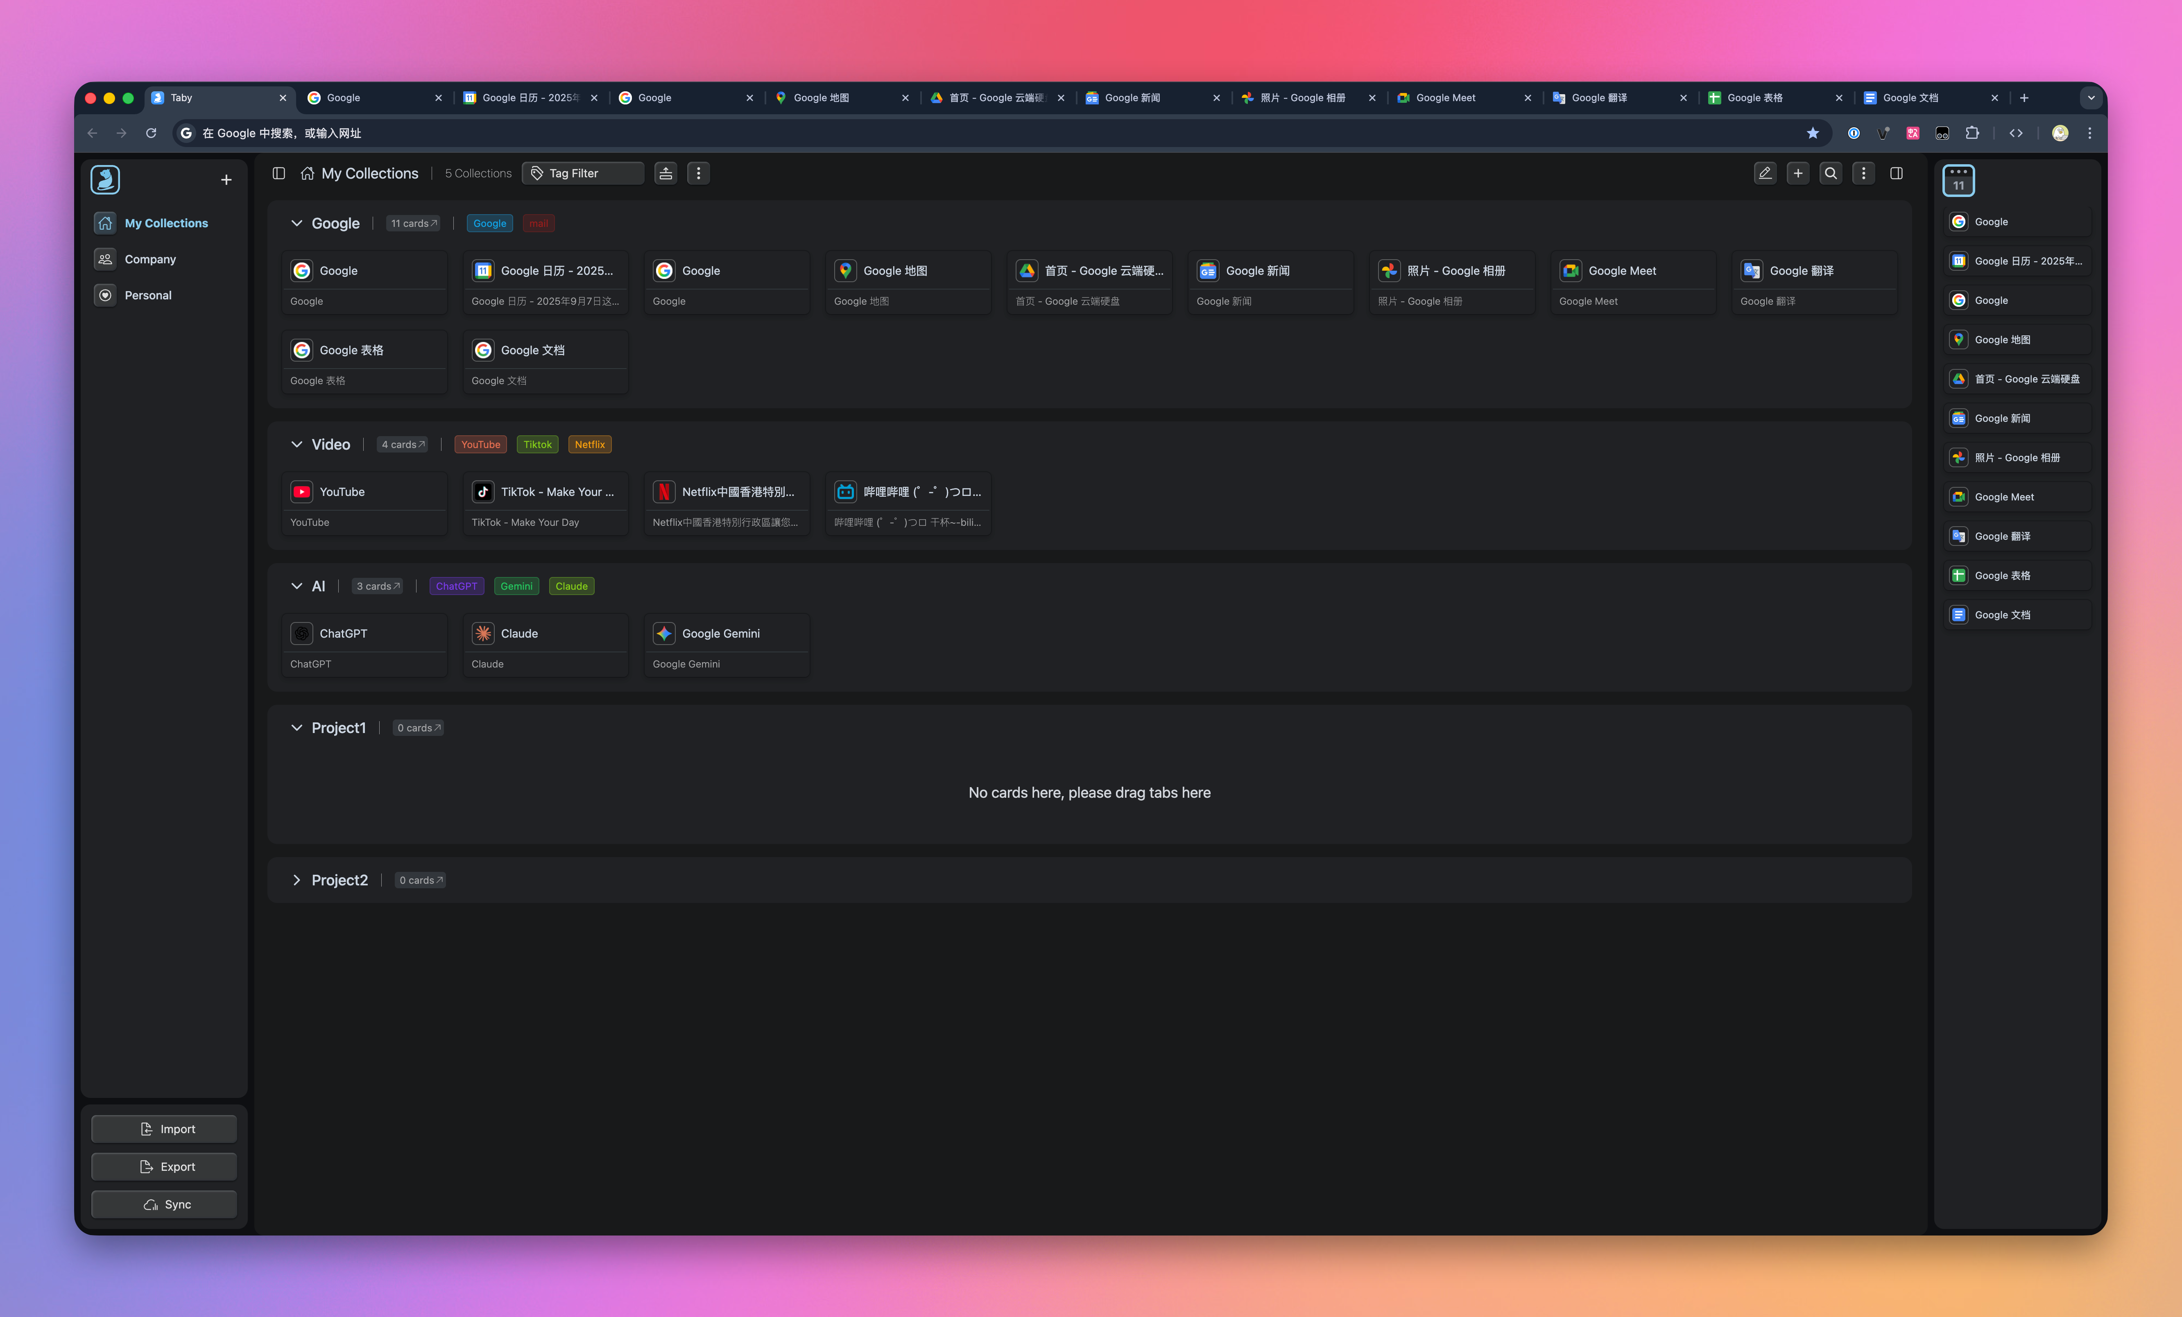The height and width of the screenshot is (1317, 2182).
Task: Select Google Meet in the right tabs panel
Action: click(2017, 497)
